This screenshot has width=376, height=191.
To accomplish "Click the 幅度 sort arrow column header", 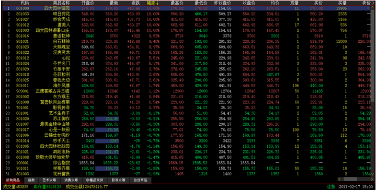I will (x=153, y=3).
